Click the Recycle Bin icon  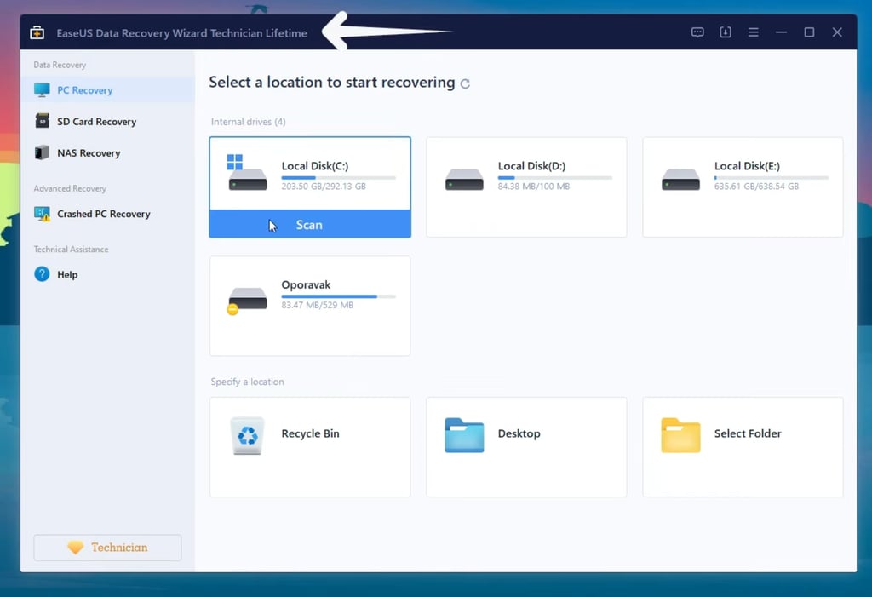[x=247, y=435]
